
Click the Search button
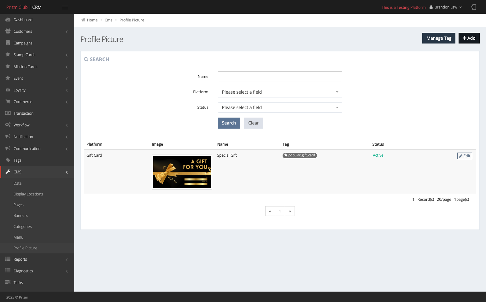coord(229,123)
